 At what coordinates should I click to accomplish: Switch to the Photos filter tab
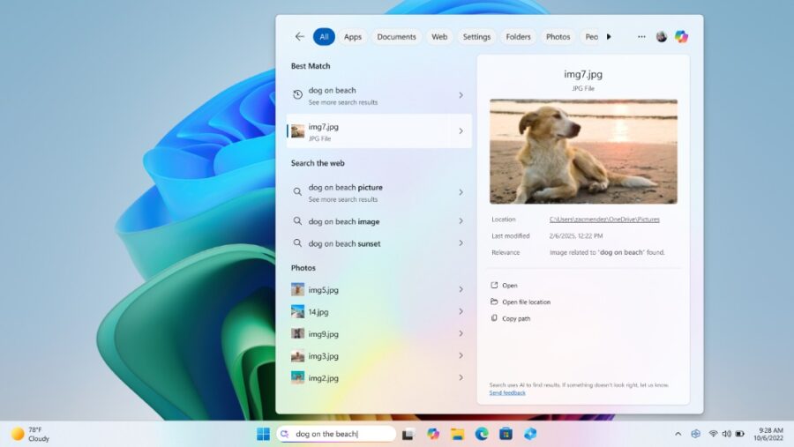(558, 36)
